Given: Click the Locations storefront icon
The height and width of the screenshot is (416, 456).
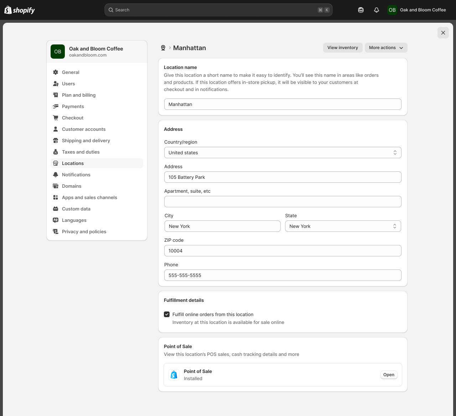Looking at the screenshot, I should pos(56,163).
